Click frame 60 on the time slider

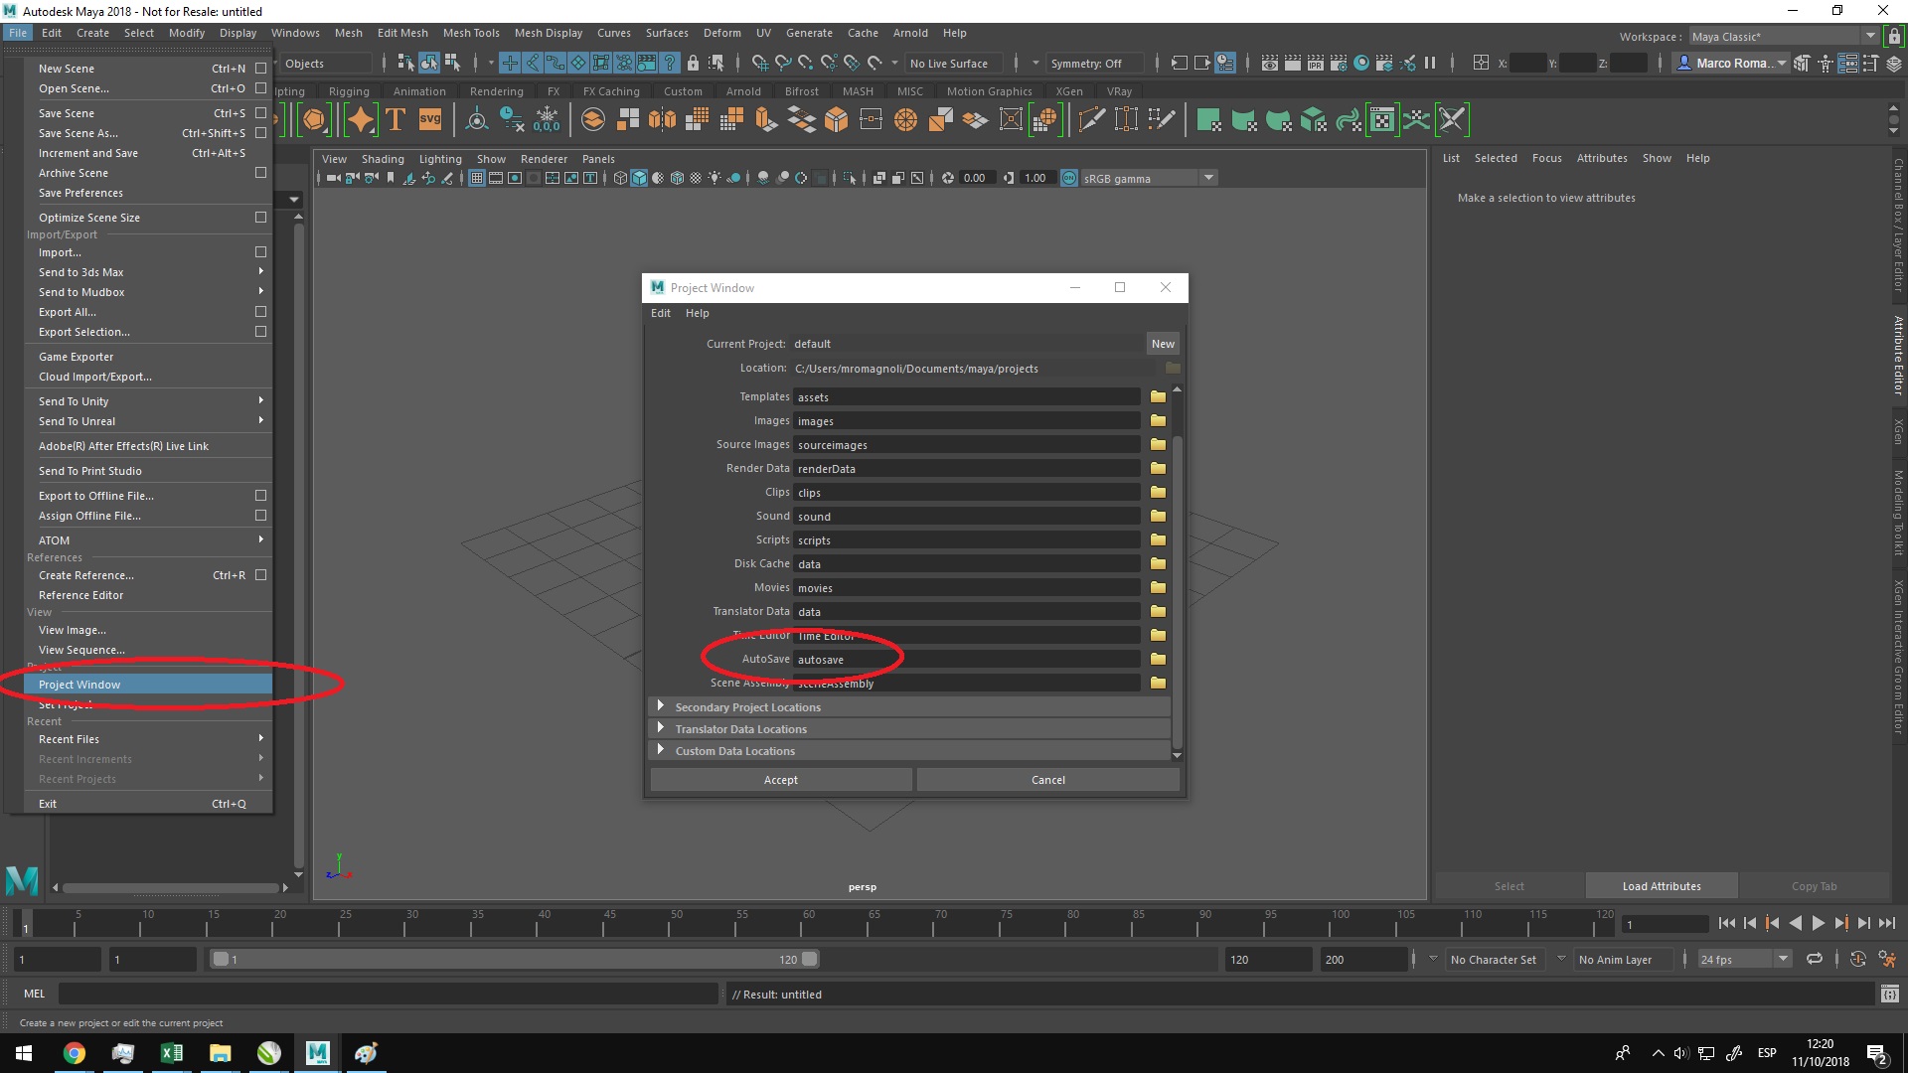tap(808, 924)
